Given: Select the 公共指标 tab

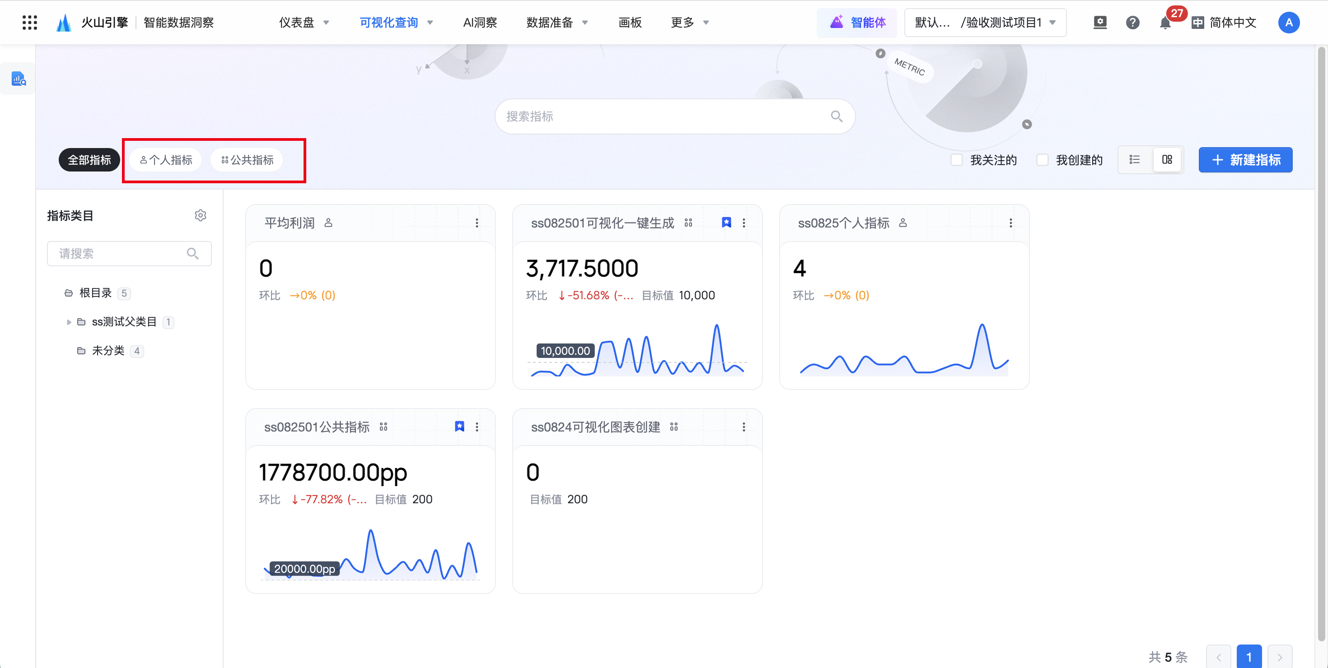Looking at the screenshot, I should [x=248, y=160].
